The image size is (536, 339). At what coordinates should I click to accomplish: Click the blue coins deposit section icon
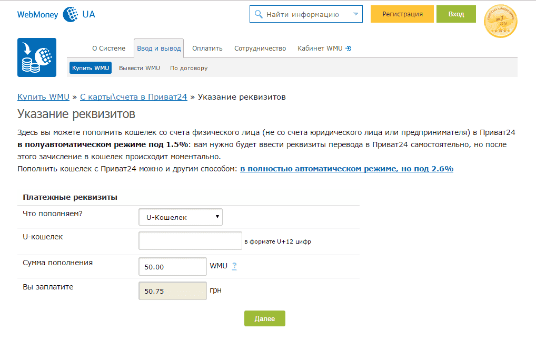tap(37, 57)
